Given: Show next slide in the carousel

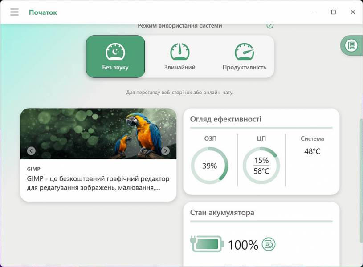Looking at the screenshot, I should coord(165,151).
